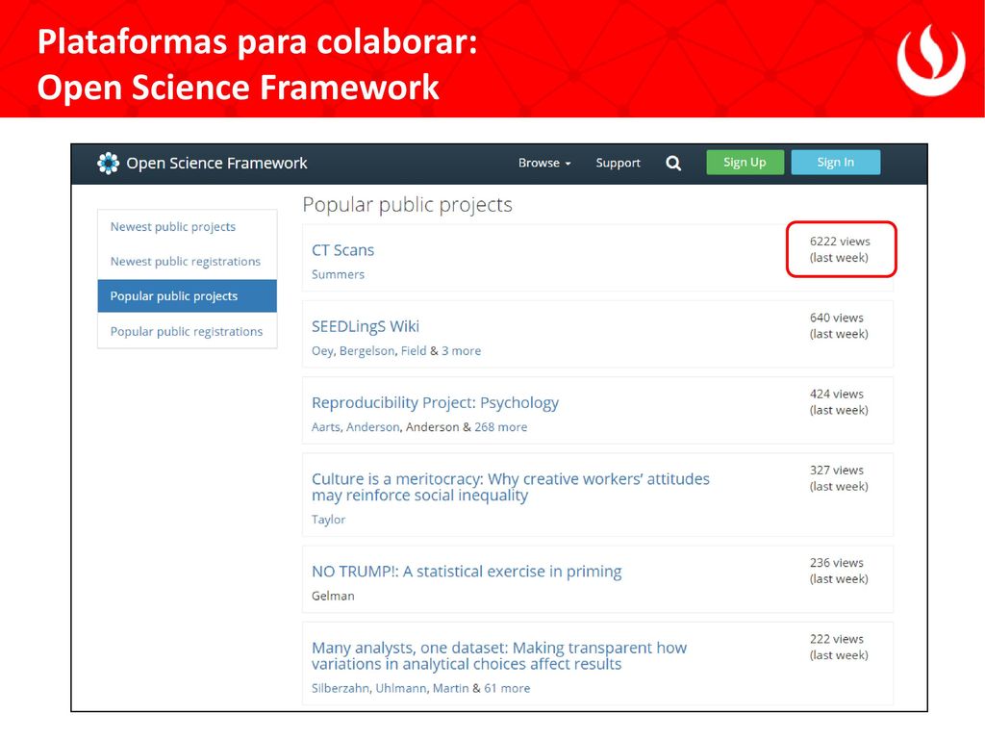Open the Support page

(x=619, y=164)
